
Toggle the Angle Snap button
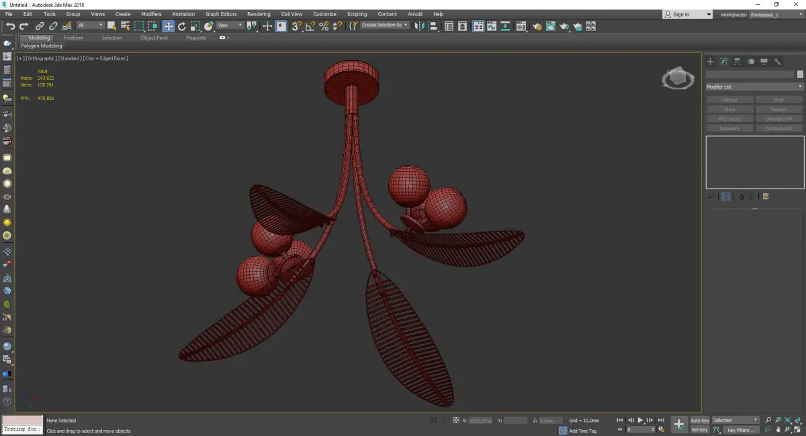(x=310, y=26)
